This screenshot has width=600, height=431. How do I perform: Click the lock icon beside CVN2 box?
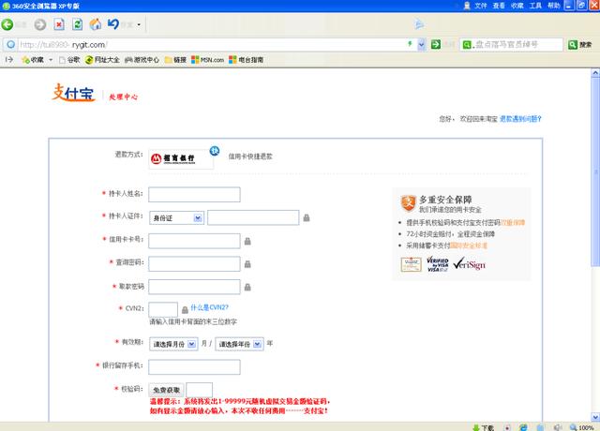(185, 310)
